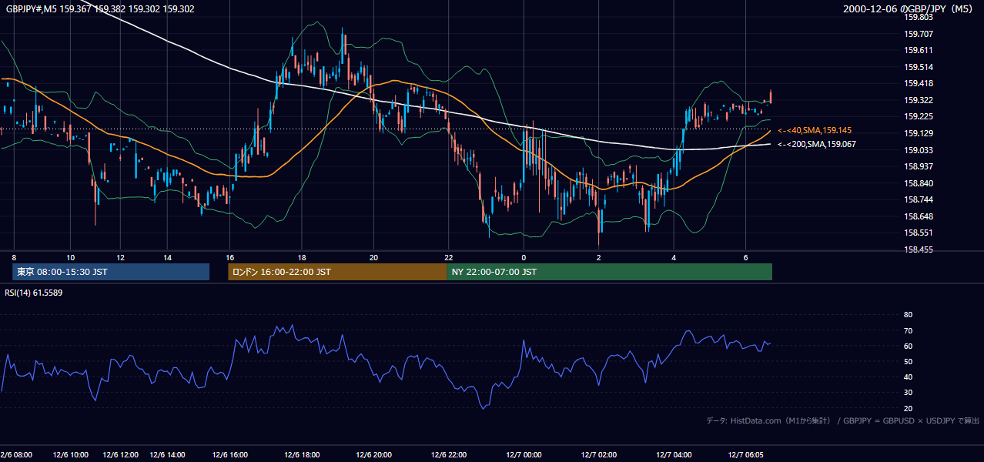This screenshot has width=984, height=462.
Task: Click price axis value 158.840
Action: (x=919, y=183)
